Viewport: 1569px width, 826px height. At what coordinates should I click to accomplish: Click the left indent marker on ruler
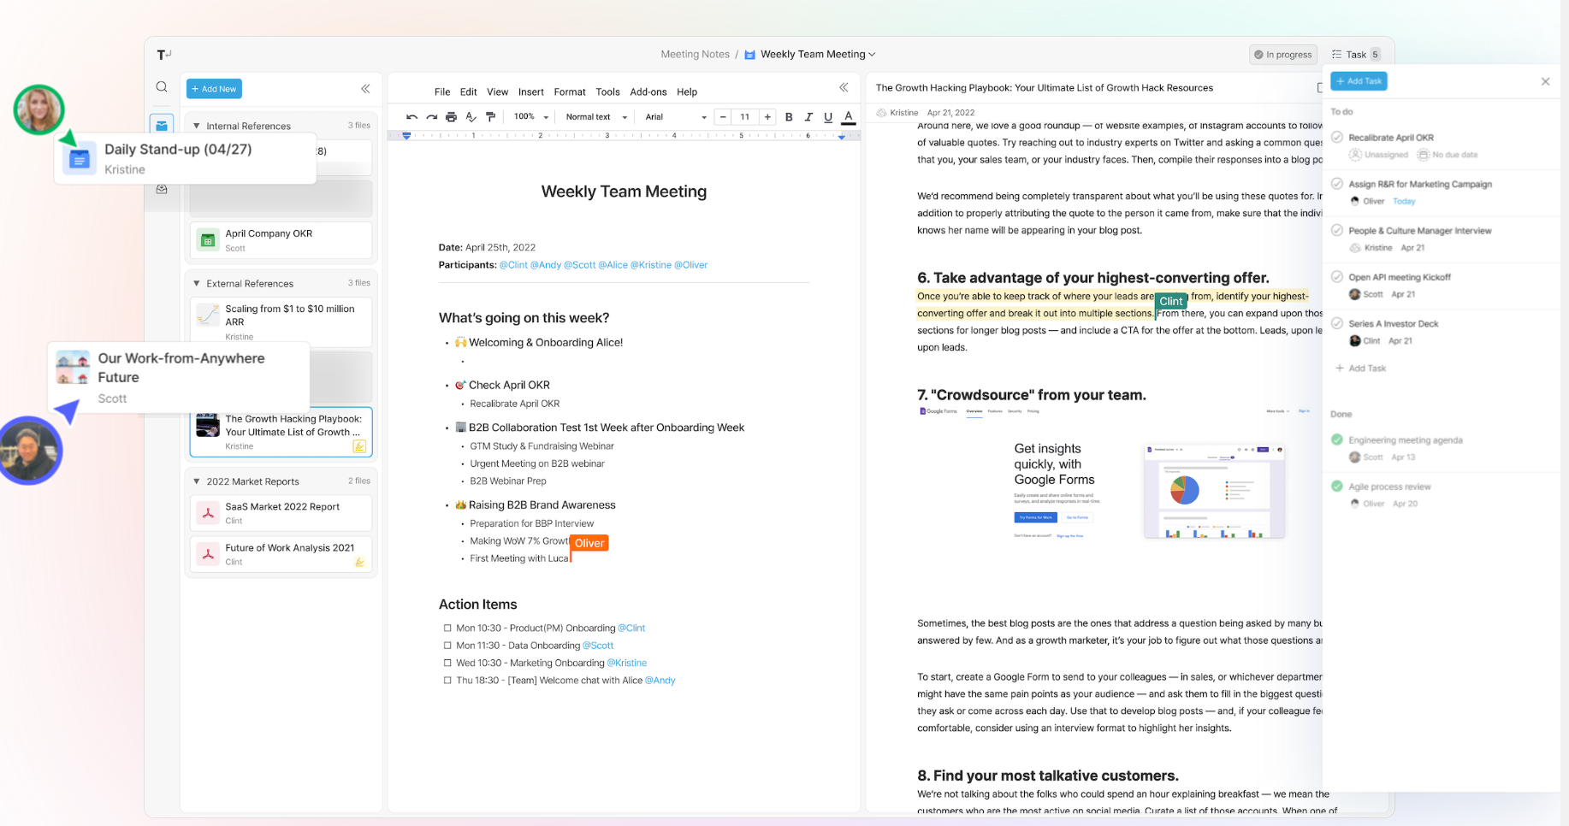pyautogui.click(x=406, y=136)
